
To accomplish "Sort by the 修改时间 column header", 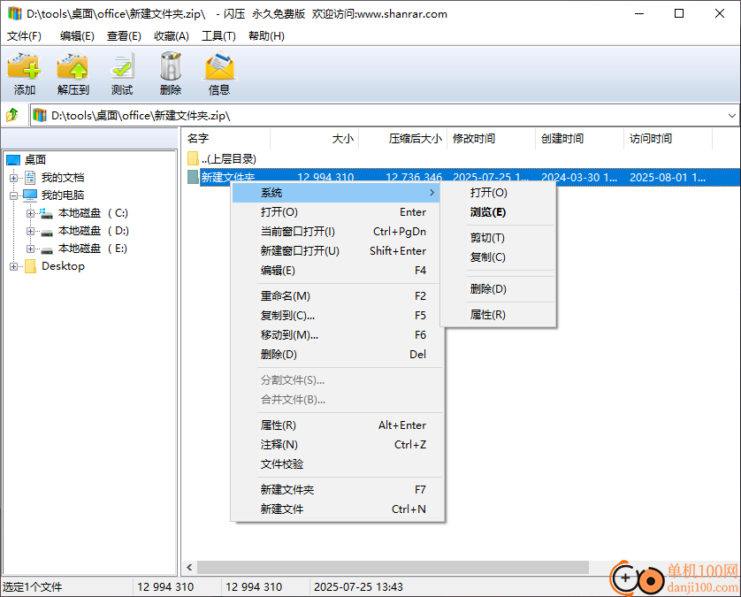I will 491,139.
